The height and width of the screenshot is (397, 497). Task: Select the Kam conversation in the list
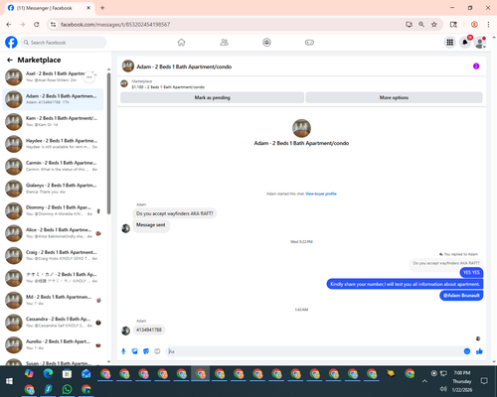coord(53,121)
